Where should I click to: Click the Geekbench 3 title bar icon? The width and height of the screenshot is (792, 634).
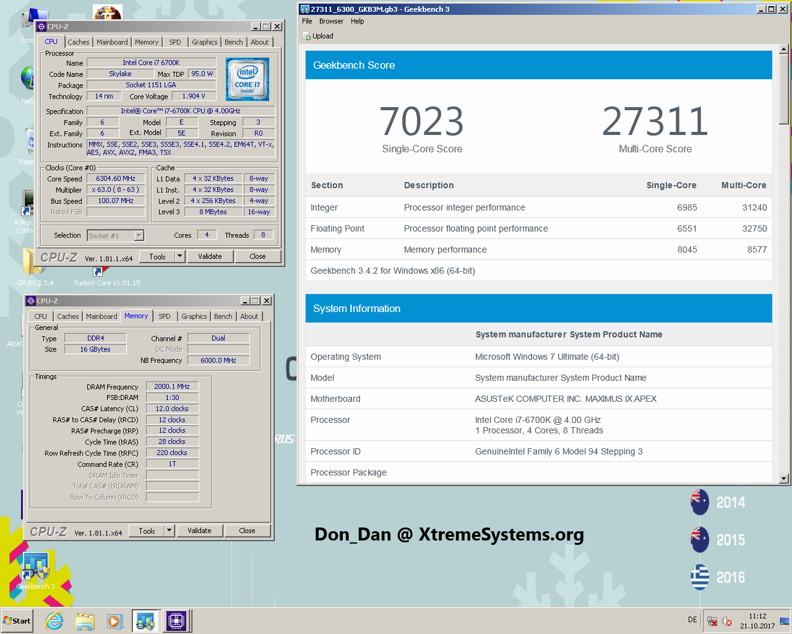click(x=304, y=9)
